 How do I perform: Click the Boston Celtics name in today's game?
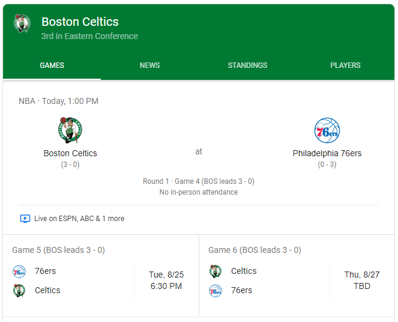point(70,153)
